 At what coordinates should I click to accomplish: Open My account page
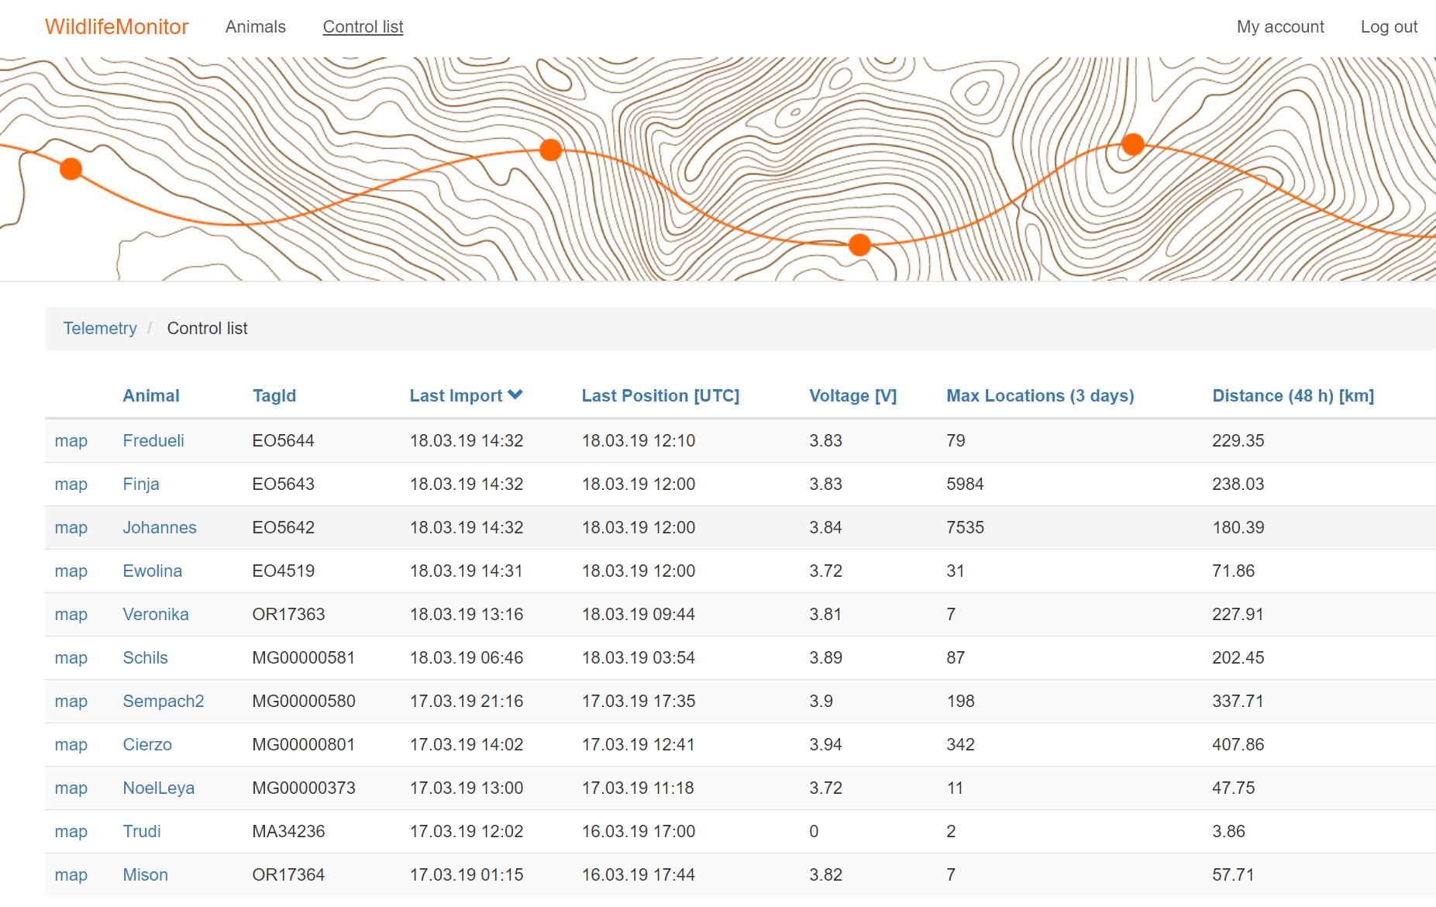pyautogui.click(x=1279, y=27)
